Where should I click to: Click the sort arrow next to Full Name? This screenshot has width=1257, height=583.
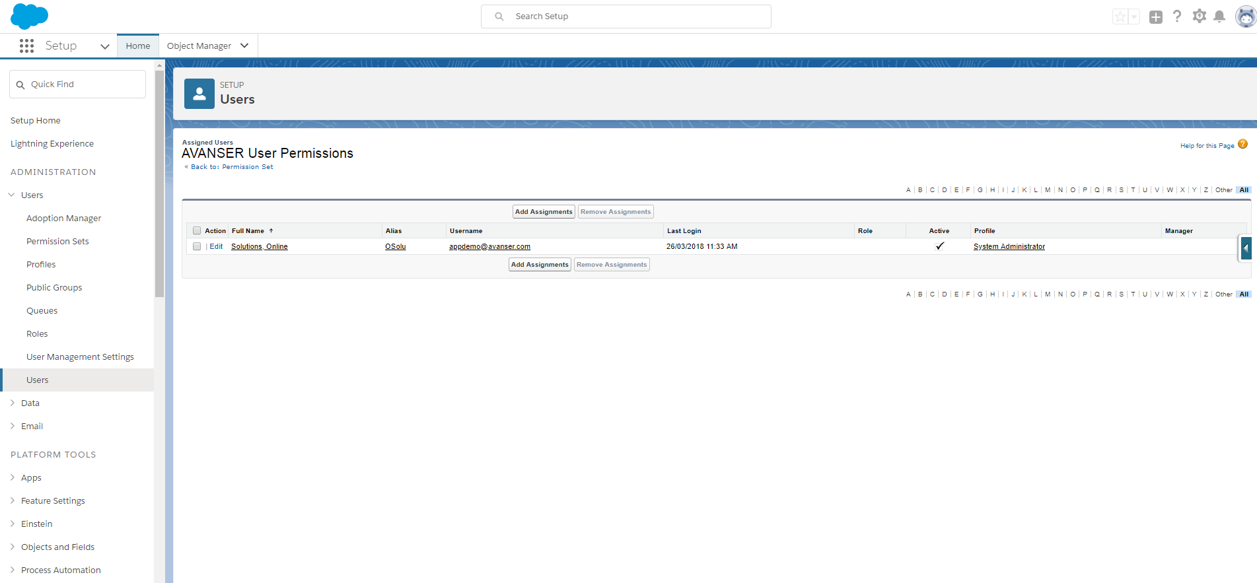[271, 230]
